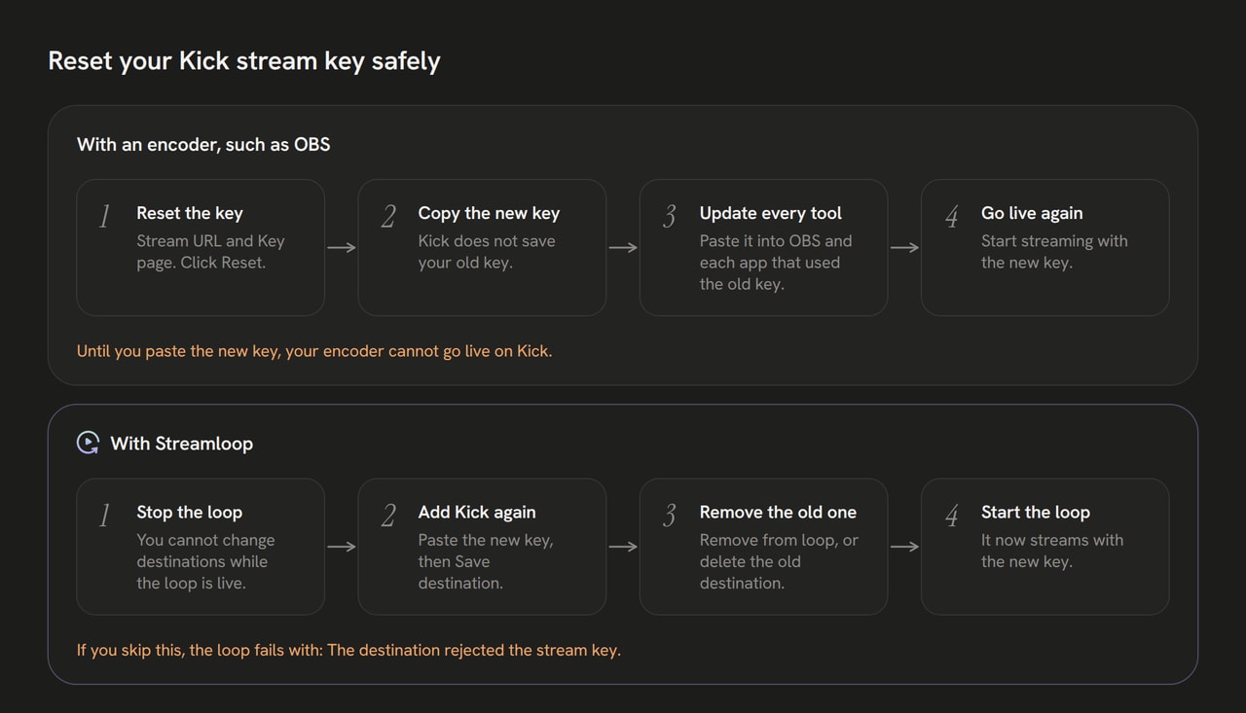Select the "Stop the loop" step title
1246x713 pixels.
click(190, 512)
